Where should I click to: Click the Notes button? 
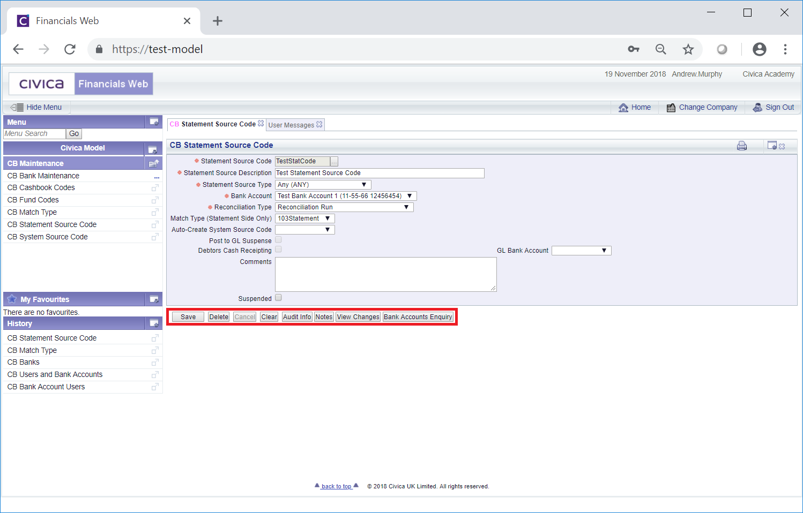[x=324, y=317]
